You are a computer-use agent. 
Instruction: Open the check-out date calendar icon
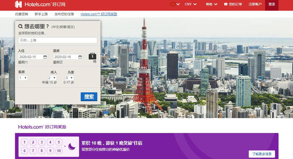click(x=80, y=57)
